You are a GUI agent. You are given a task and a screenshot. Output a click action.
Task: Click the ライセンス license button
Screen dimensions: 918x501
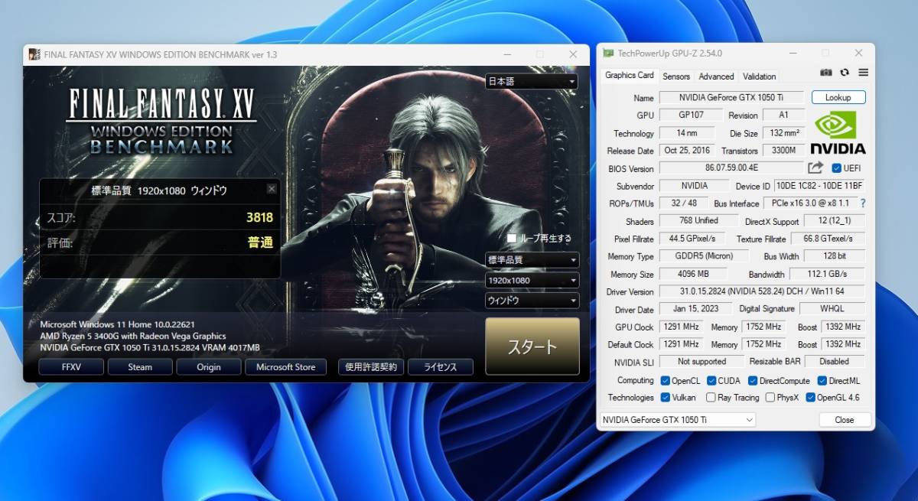[440, 367]
